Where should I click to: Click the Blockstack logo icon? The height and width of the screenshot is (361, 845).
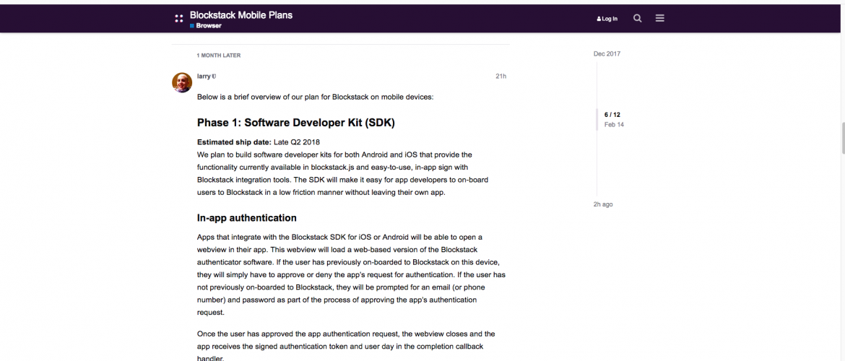click(179, 19)
